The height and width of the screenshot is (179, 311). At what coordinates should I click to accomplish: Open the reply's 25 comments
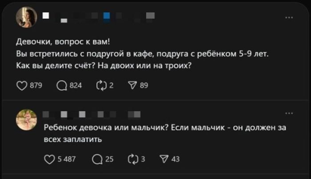point(97,159)
